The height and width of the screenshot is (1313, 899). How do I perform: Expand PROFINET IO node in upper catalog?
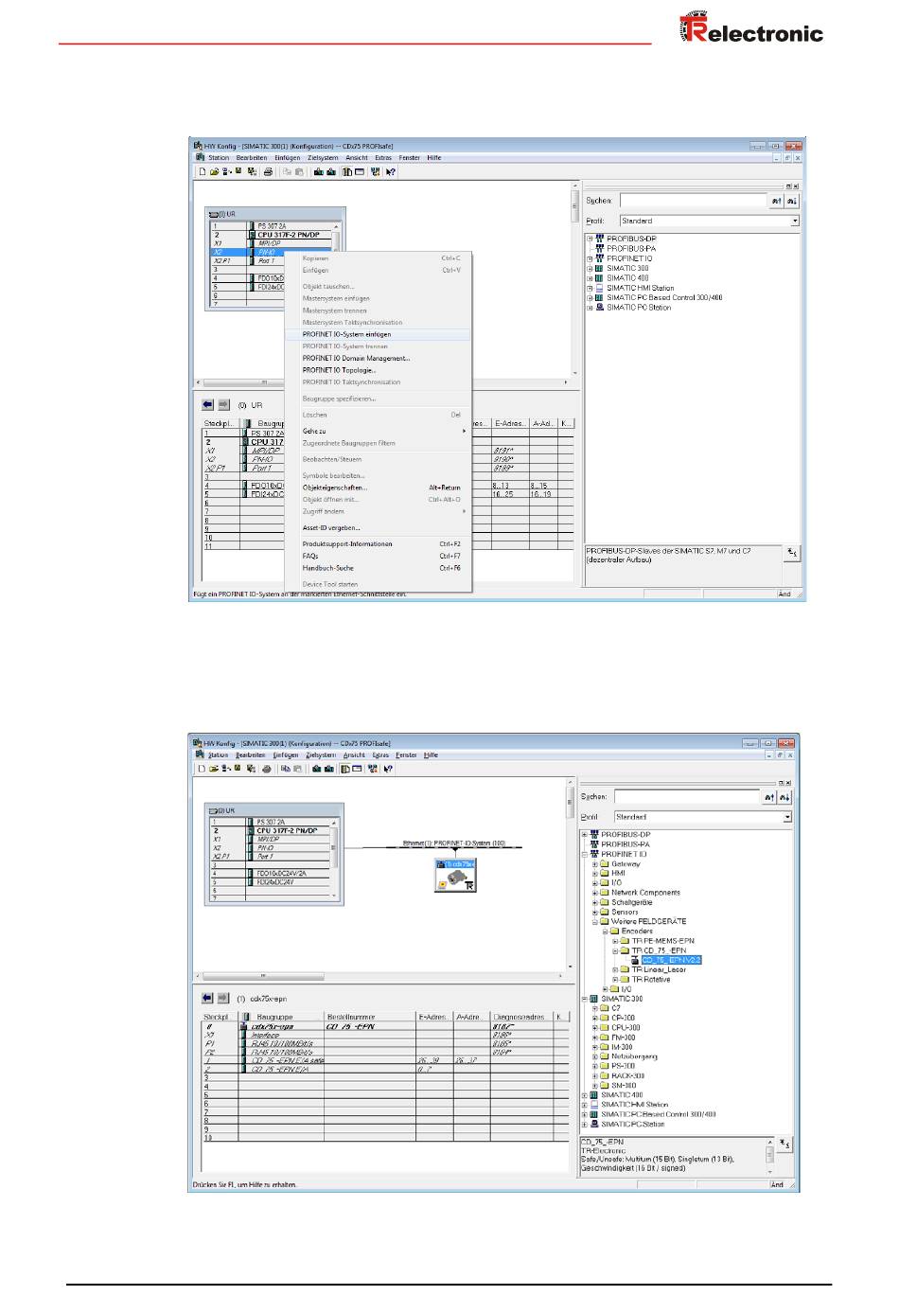pos(589,258)
